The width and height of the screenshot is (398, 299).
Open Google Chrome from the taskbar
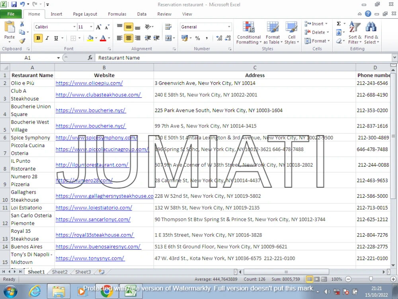(107, 291)
